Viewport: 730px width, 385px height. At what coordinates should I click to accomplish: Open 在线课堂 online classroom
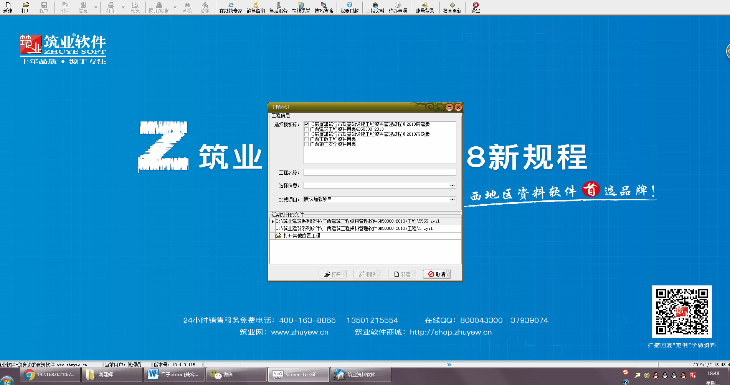tap(301, 7)
